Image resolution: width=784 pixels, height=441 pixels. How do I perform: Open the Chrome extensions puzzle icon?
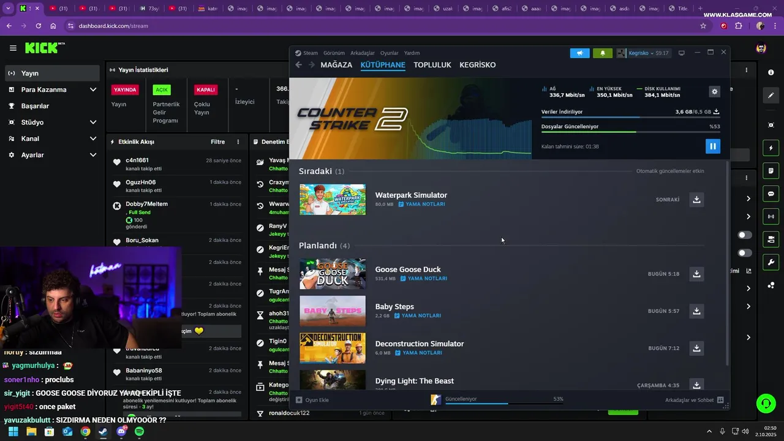(x=739, y=26)
